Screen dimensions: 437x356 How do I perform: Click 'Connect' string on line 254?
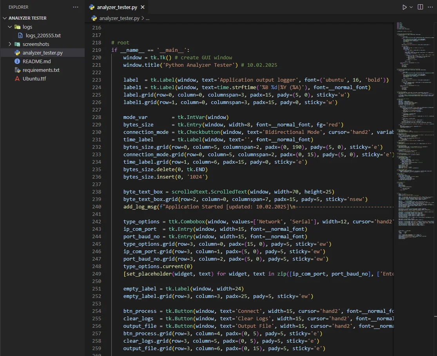tap(249, 311)
